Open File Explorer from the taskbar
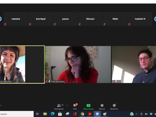Viewport: 156px width, 117px height. (x=45, y=114)
